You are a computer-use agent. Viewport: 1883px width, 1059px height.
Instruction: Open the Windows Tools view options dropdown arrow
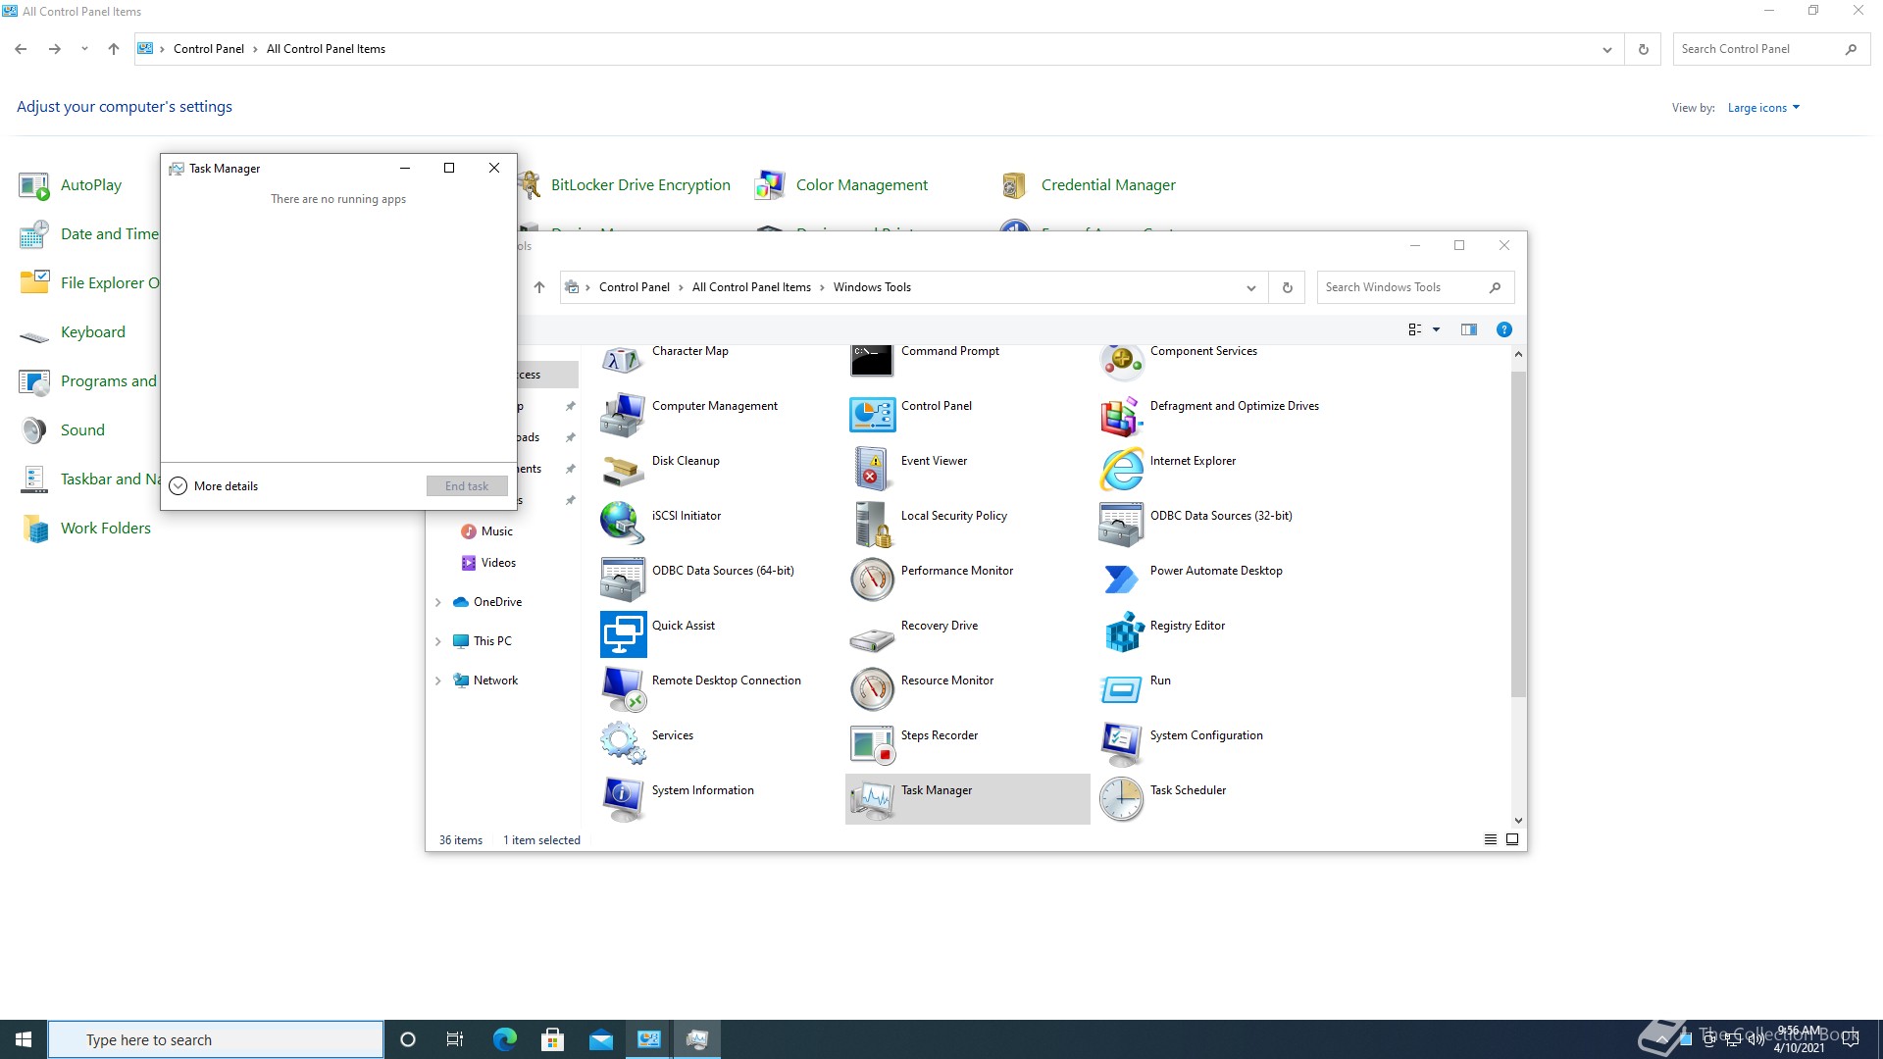pos(1437,329)
